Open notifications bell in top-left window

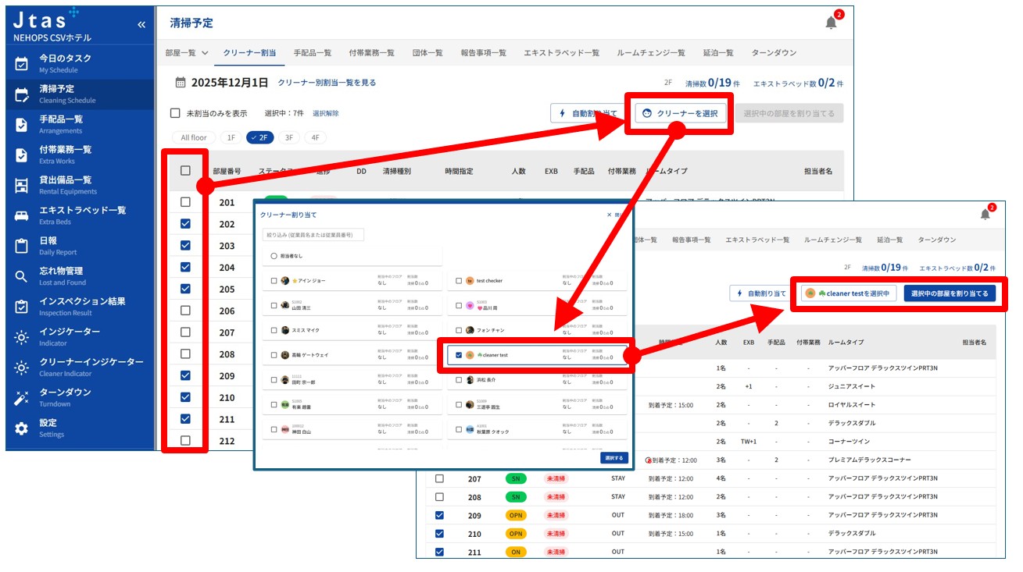832,23
